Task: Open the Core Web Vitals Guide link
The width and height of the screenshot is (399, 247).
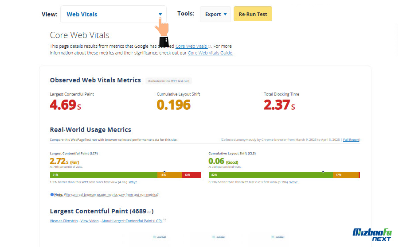Action: pos(210,53)
